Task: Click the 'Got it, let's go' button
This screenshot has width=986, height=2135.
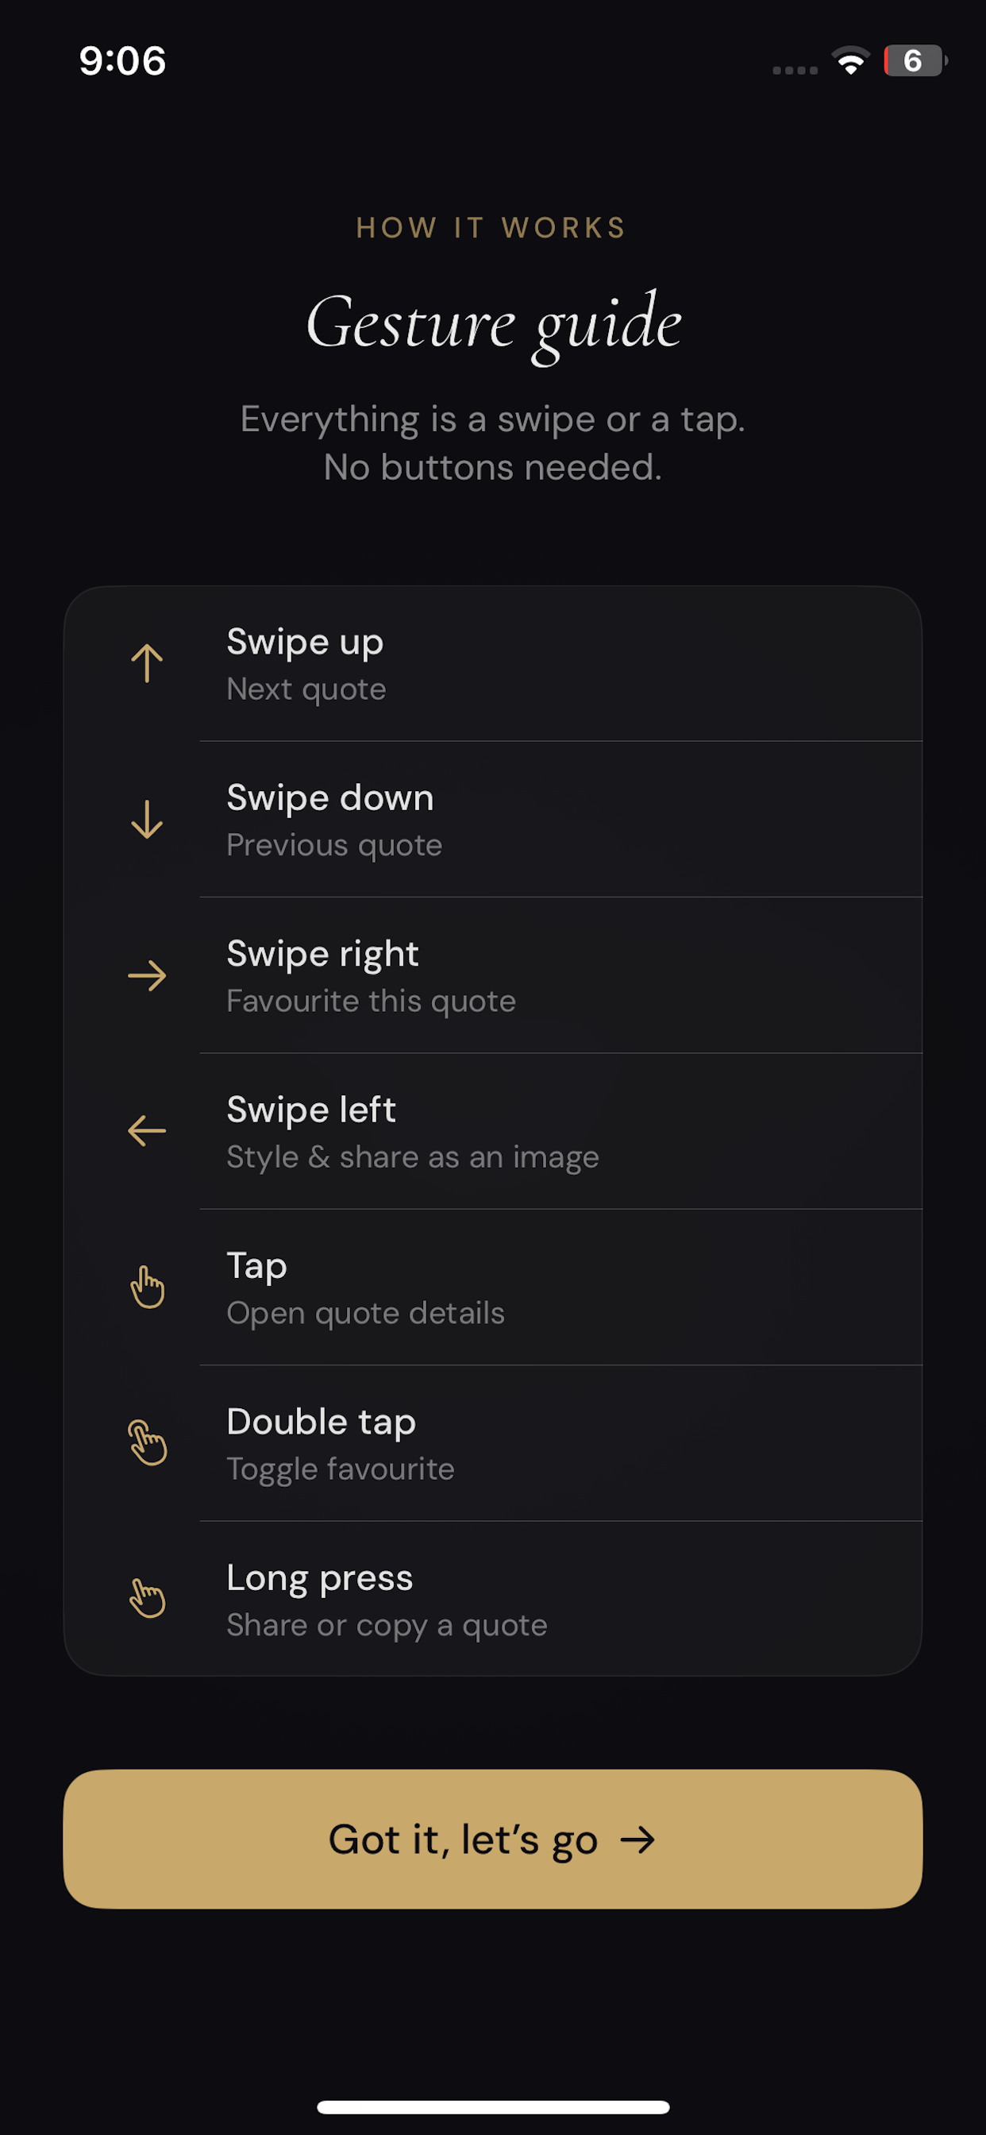Action: tap(493, 1839)
